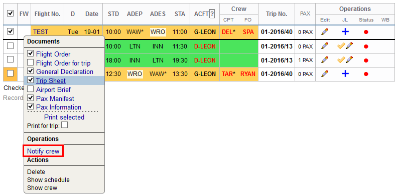
Task: Check the box for the 10:00 LTN flight row
Action: point(10,46)
